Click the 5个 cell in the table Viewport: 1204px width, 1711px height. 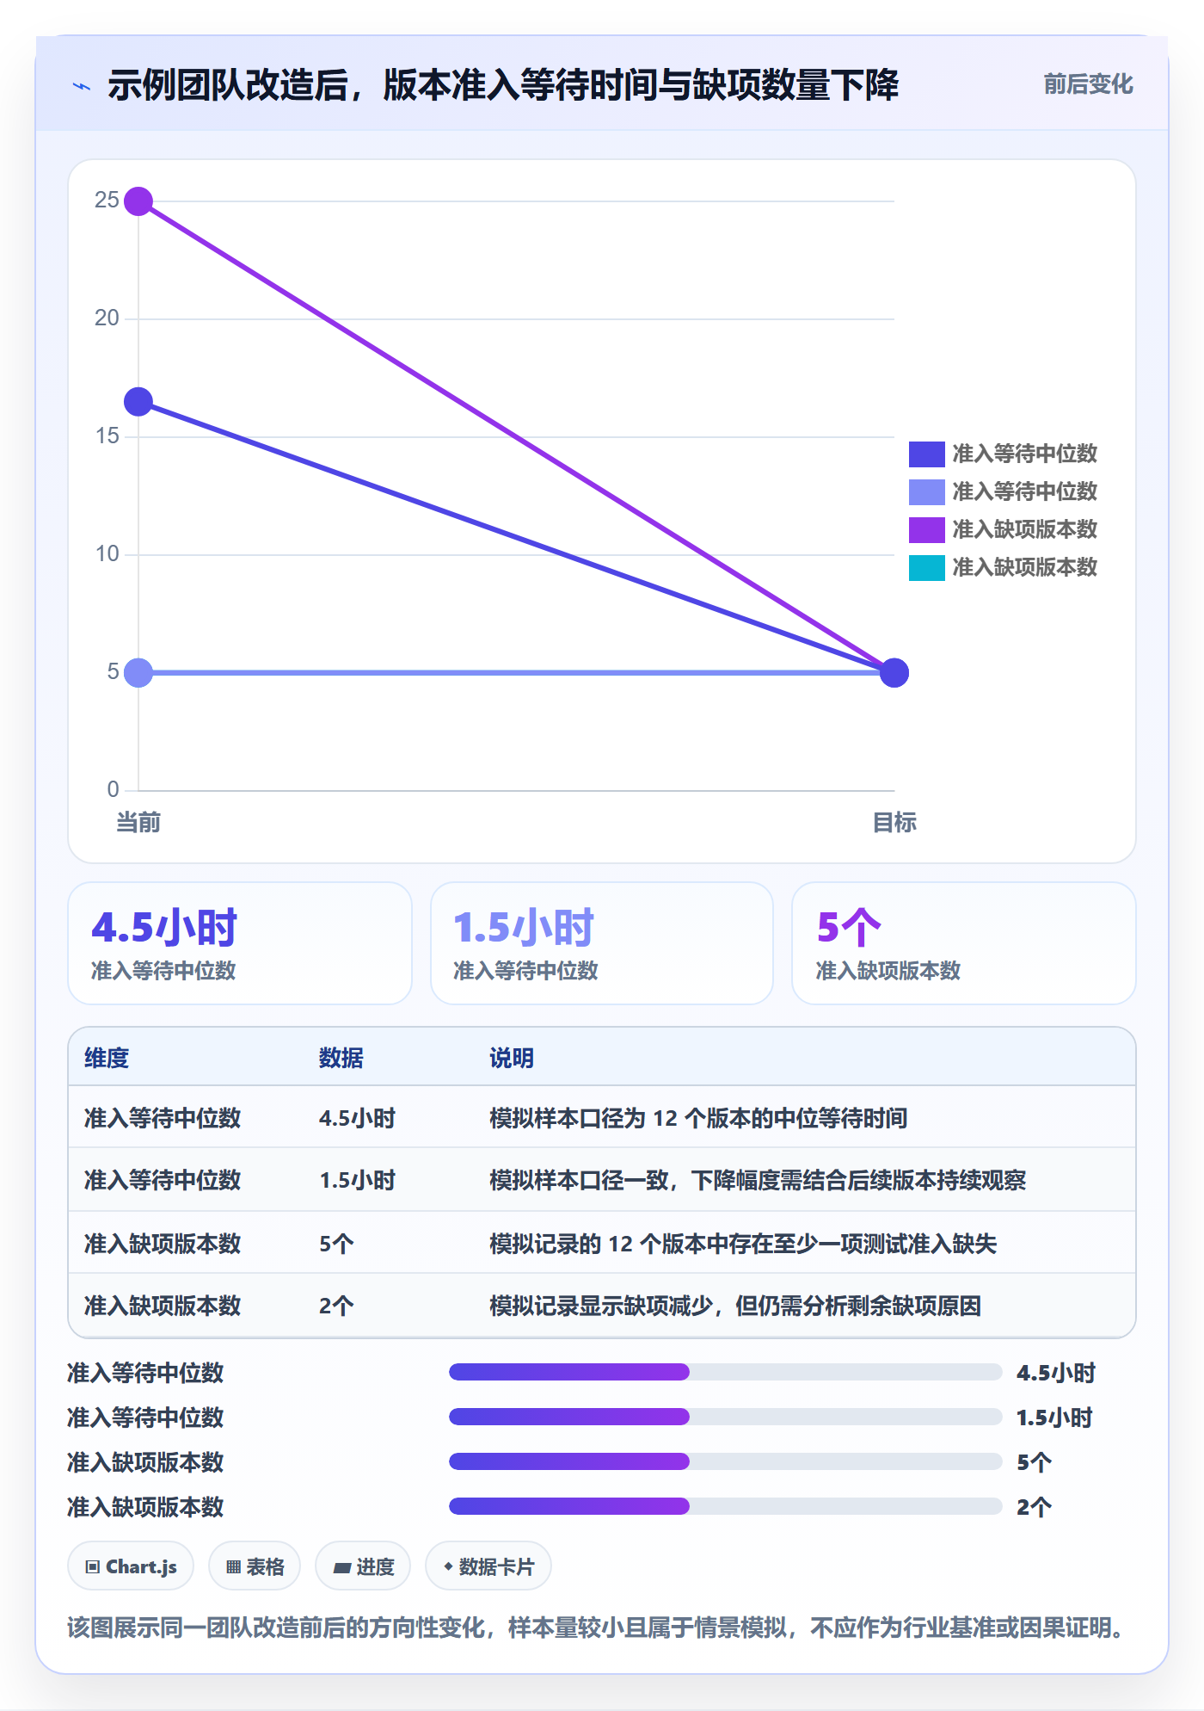pos(336,1244)
